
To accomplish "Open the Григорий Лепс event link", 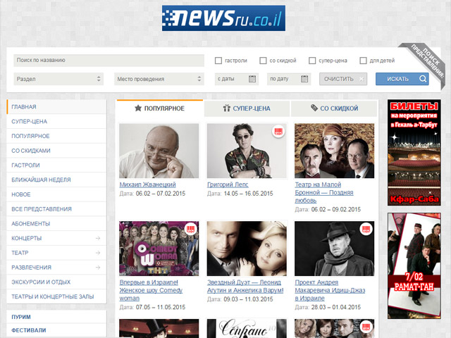I will coord(228,184).
